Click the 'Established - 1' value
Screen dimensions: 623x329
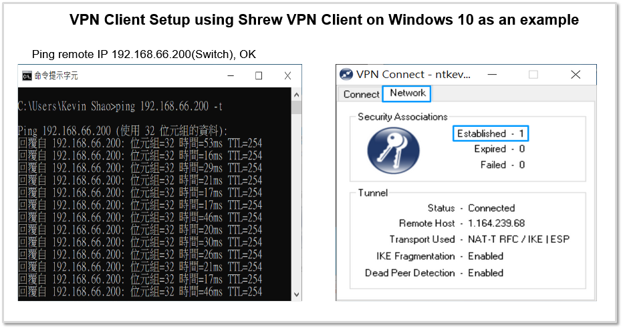coord(491,133)
